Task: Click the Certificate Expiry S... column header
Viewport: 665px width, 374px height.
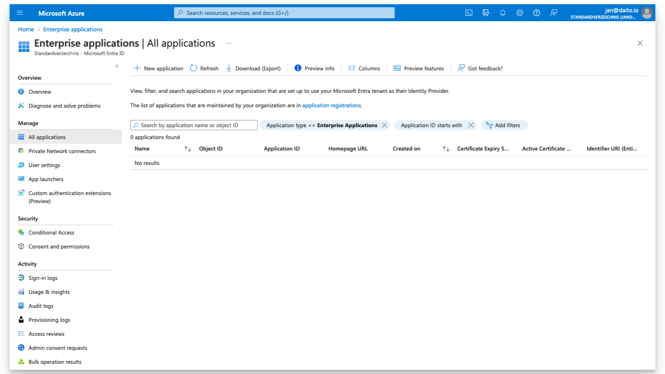Action: click(483, 149)
